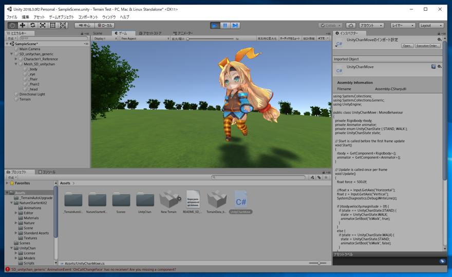Toggle the ギズモ button
The height and width of the screenshot is (277, 452).
pos(322,38)
